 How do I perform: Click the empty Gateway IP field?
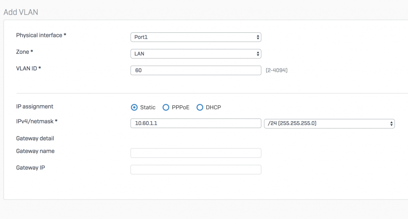(x=196, y=170)
